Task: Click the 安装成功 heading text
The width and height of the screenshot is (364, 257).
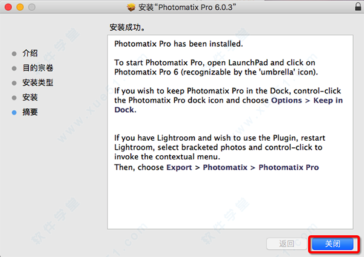Action: 126,28
